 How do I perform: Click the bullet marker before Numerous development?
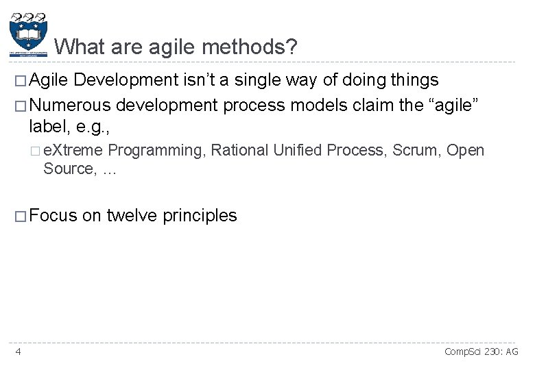(21, 106)
